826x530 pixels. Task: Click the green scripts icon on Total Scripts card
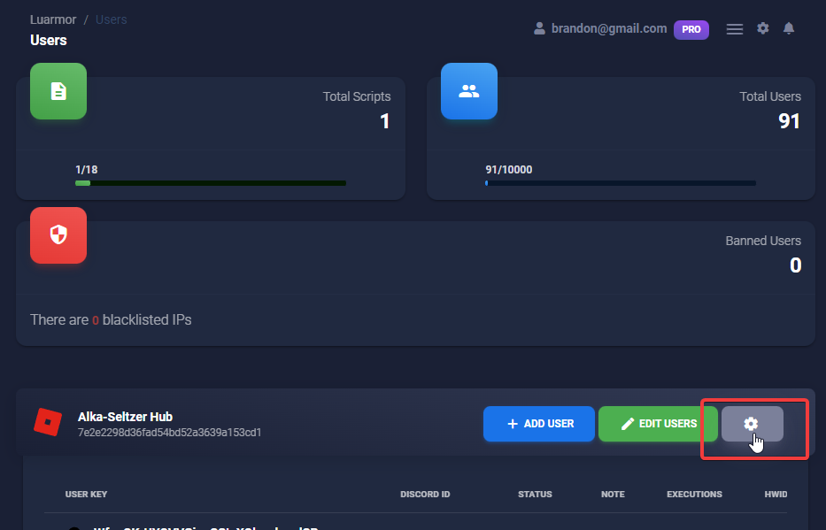tap(58, 91)
